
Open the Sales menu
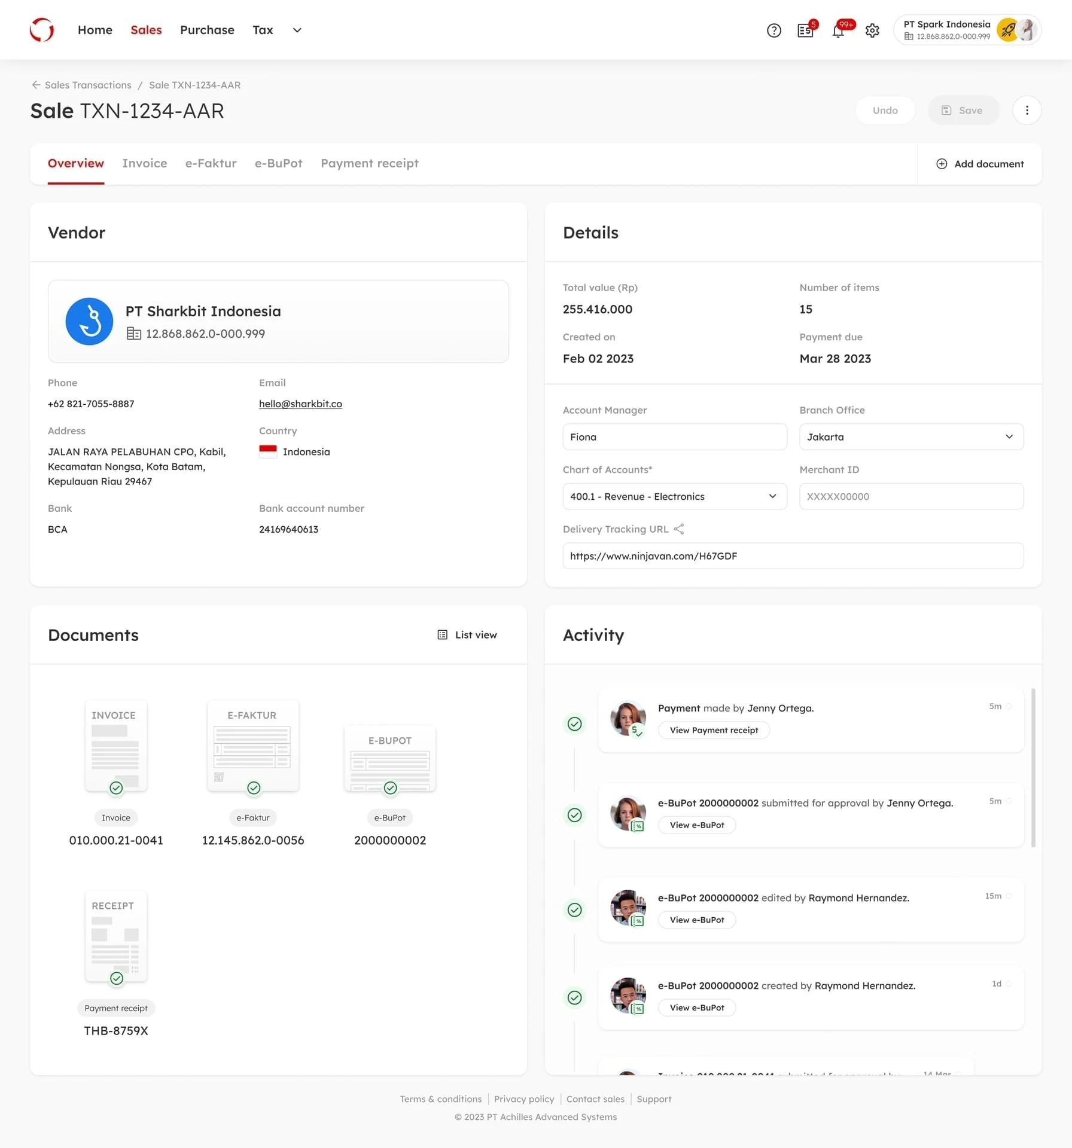(x=146, y=30)
